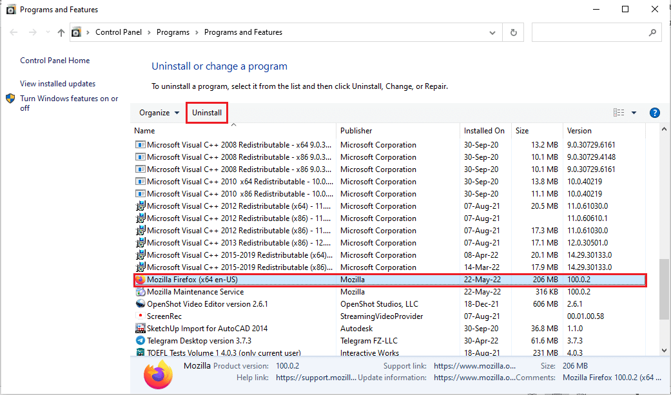Click Telegram FZ-LLC publisher cell
Screen dimensions: 671x395
369,341
